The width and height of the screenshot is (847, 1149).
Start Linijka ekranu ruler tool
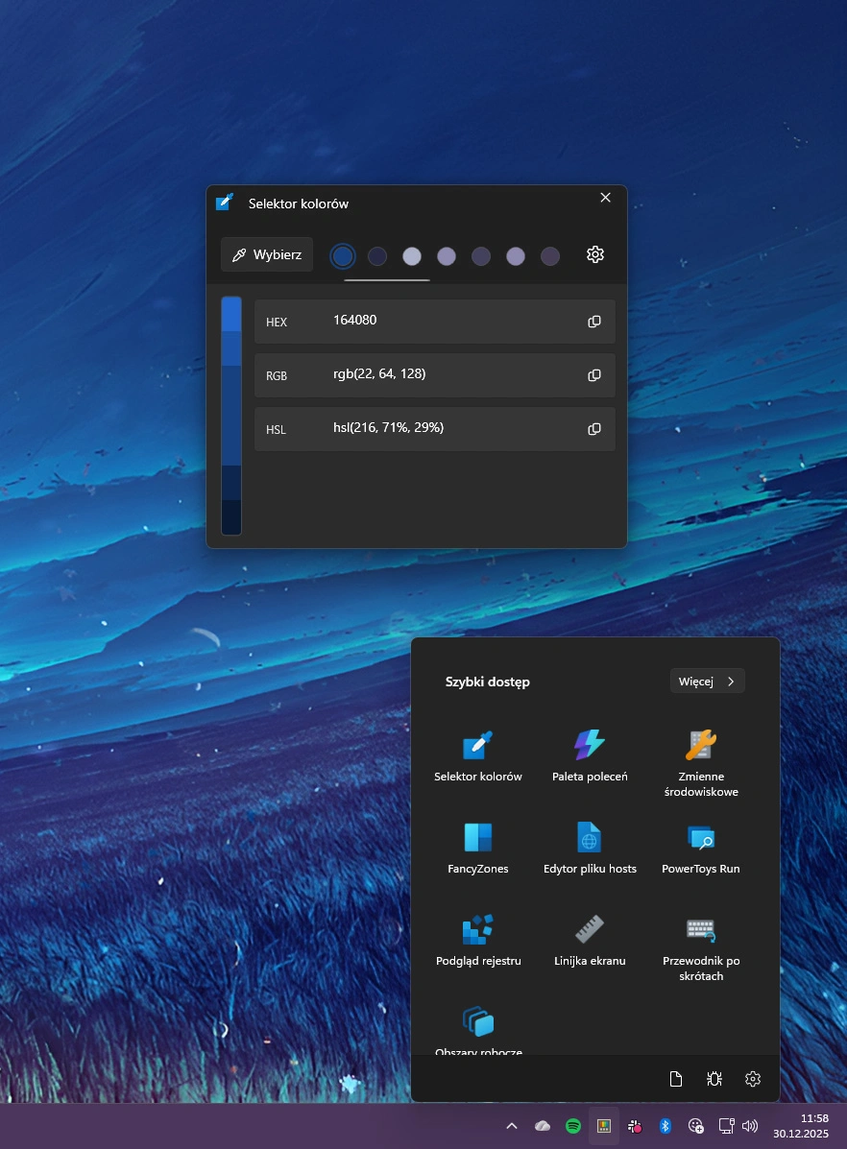(x=589, y=940)
